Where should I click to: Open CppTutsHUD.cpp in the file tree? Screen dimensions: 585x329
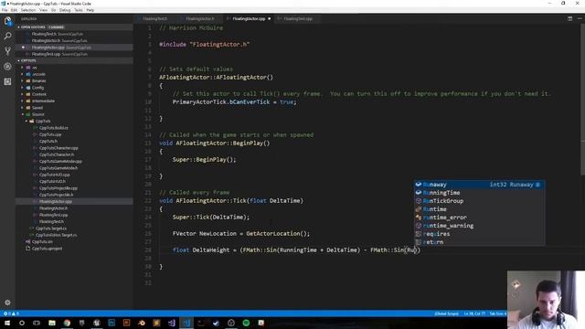click(x=55, y=175)
